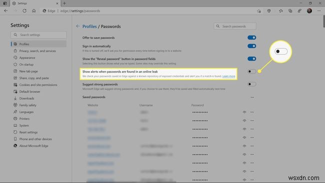The width and height of the screenshot is (325, 183).
Task: Open more actions for fourth saved password
Action: coord(252,137)
